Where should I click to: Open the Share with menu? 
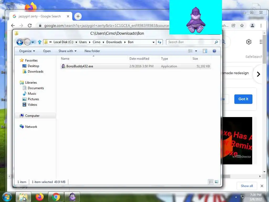(x=68, y=51)
